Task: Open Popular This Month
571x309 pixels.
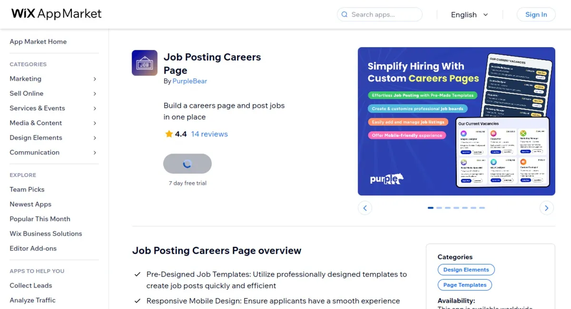Action: click(x=40, y=219)
